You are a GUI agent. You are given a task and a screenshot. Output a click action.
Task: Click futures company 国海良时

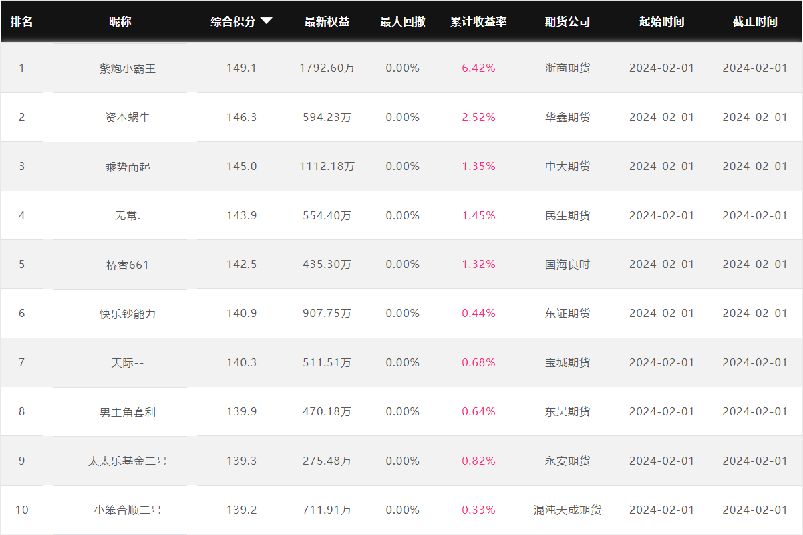(568, 265)
